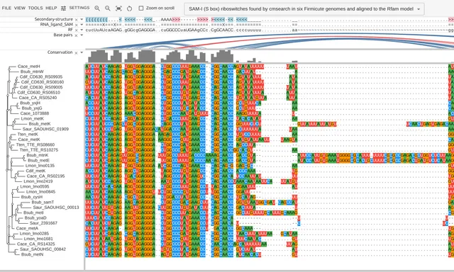Select the Lmon_lmo0135 sequence label
The image size is (454, 272).
[x=40, y=165]
